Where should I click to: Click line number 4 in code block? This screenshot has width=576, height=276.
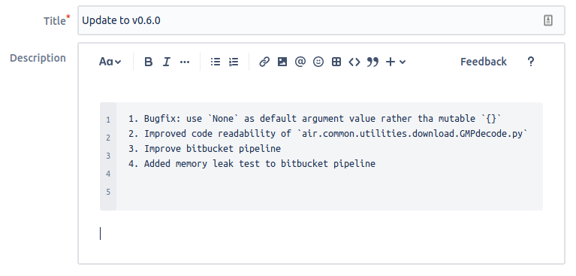tap(108, 174)
